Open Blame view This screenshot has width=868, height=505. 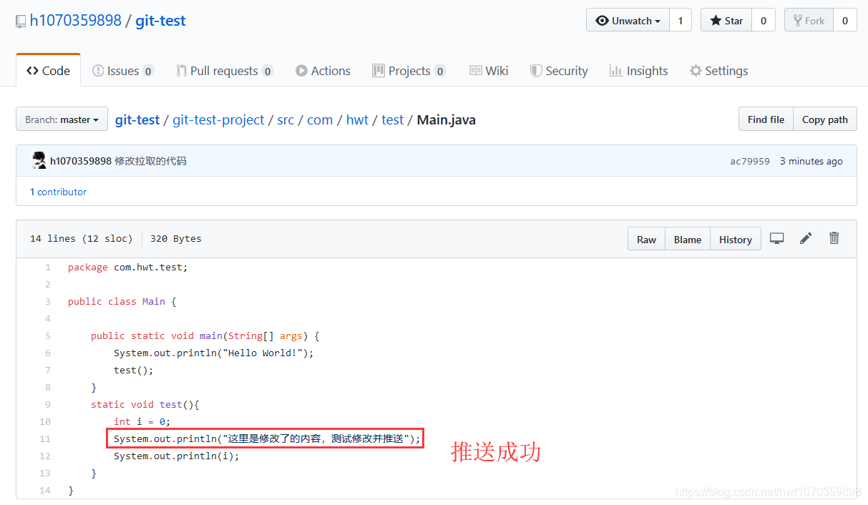pyautogui.click(x=688, y=239)
